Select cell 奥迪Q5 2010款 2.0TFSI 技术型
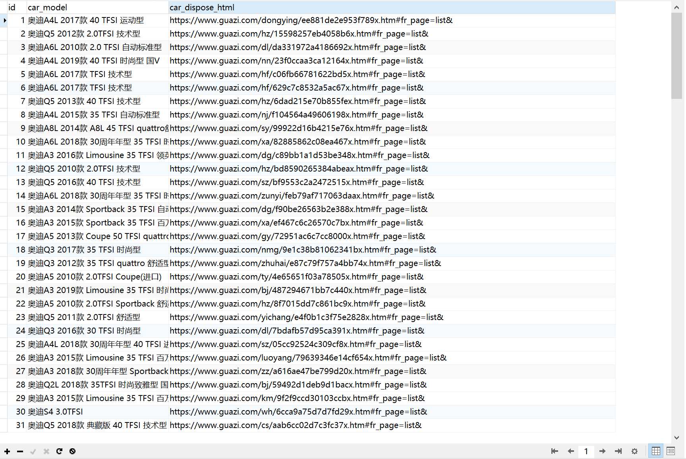This screenshot has height=459, width=686. pyautogui.click(x=97, y=169)
